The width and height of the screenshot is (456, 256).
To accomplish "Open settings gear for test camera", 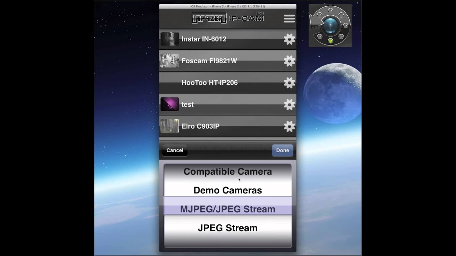I will [289, 105].
